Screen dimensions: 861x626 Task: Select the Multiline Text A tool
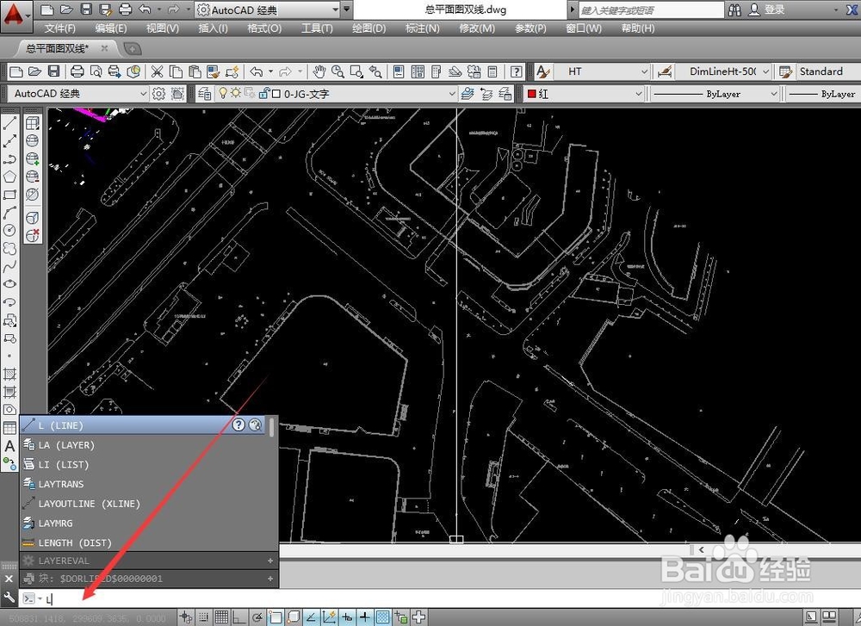9,446
